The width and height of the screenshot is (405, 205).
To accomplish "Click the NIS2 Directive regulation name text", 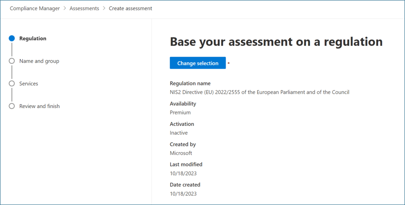I will (259, 92).
